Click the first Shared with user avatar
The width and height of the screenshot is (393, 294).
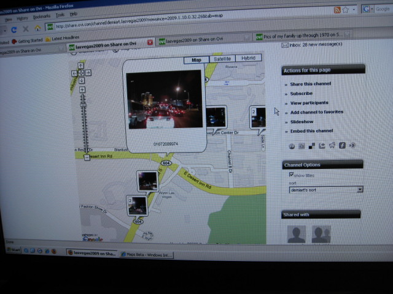click(x=296, y=234)
